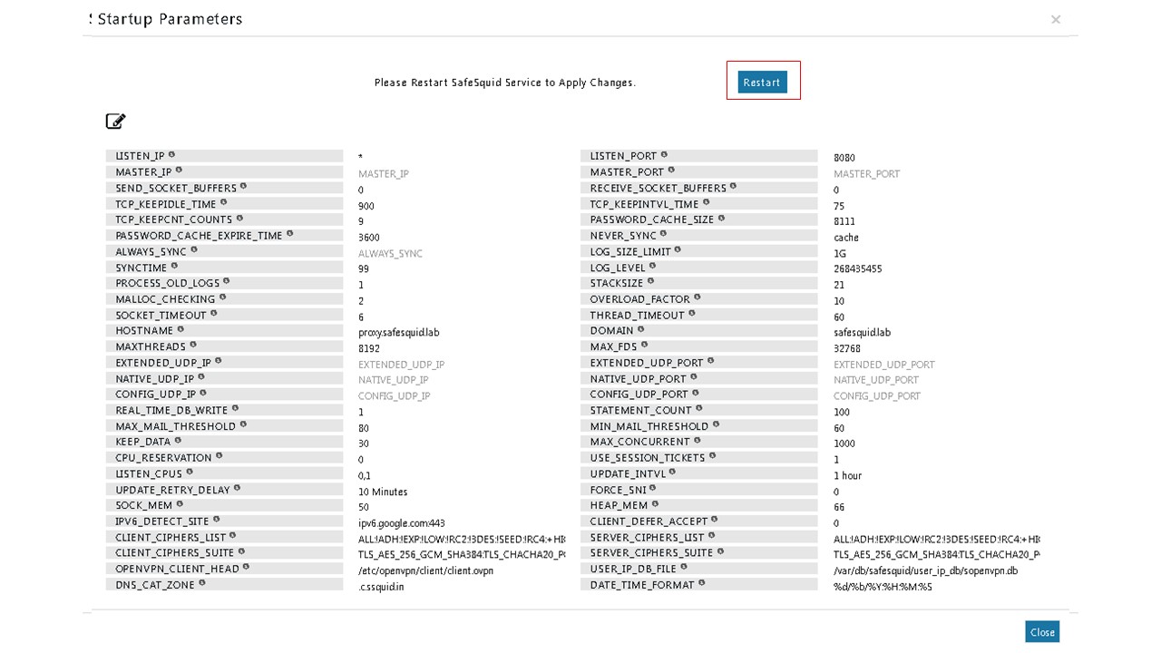Click info icon next to TCP_KEEPIDLE_TIME
The width and height of the screenshot is (1161, 653).
(224, 202)
